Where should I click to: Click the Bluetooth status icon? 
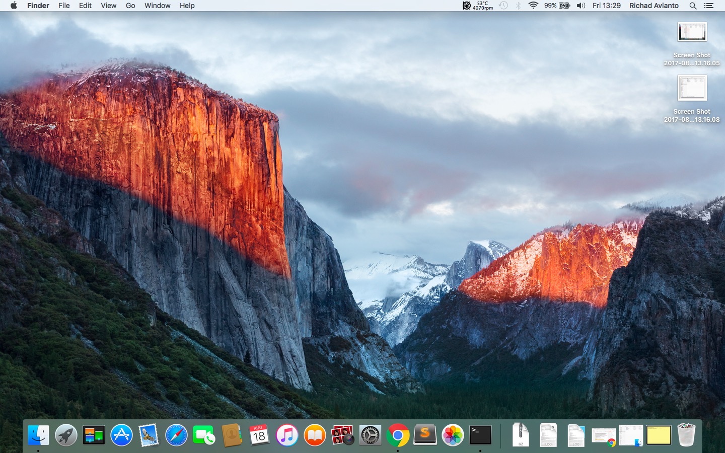(x=518, y=6)
